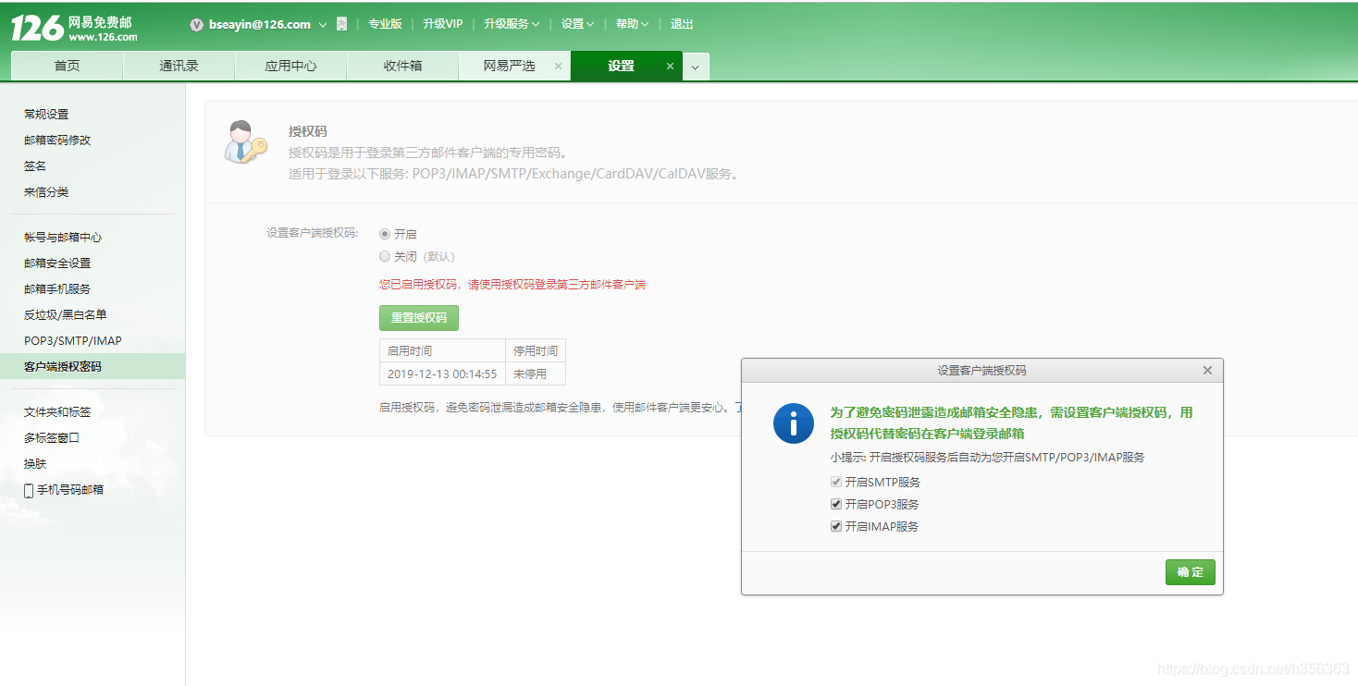Close the 设置客户端授权码 dialog
Viewport: 1358px width, 686px height.
click(x=1207, y=370)
